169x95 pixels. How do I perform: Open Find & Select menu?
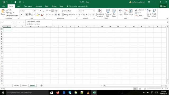click(x=154, y=13)
